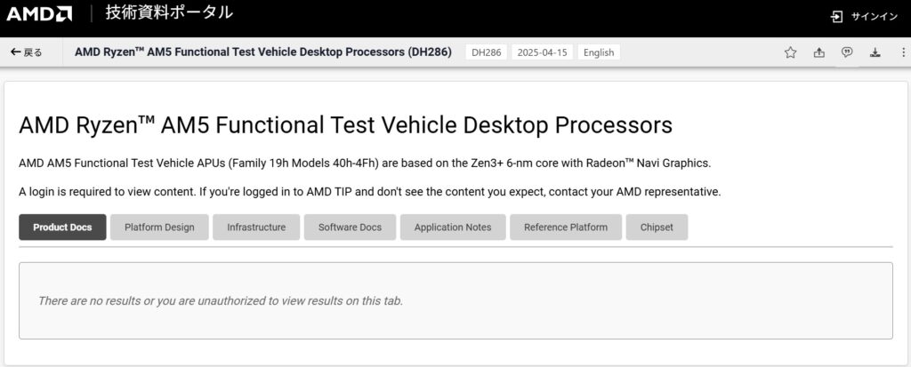This screenshot has width=911, height=367.
Task: Click the 2025-04-15 date tag
Action: click(542, 52)
